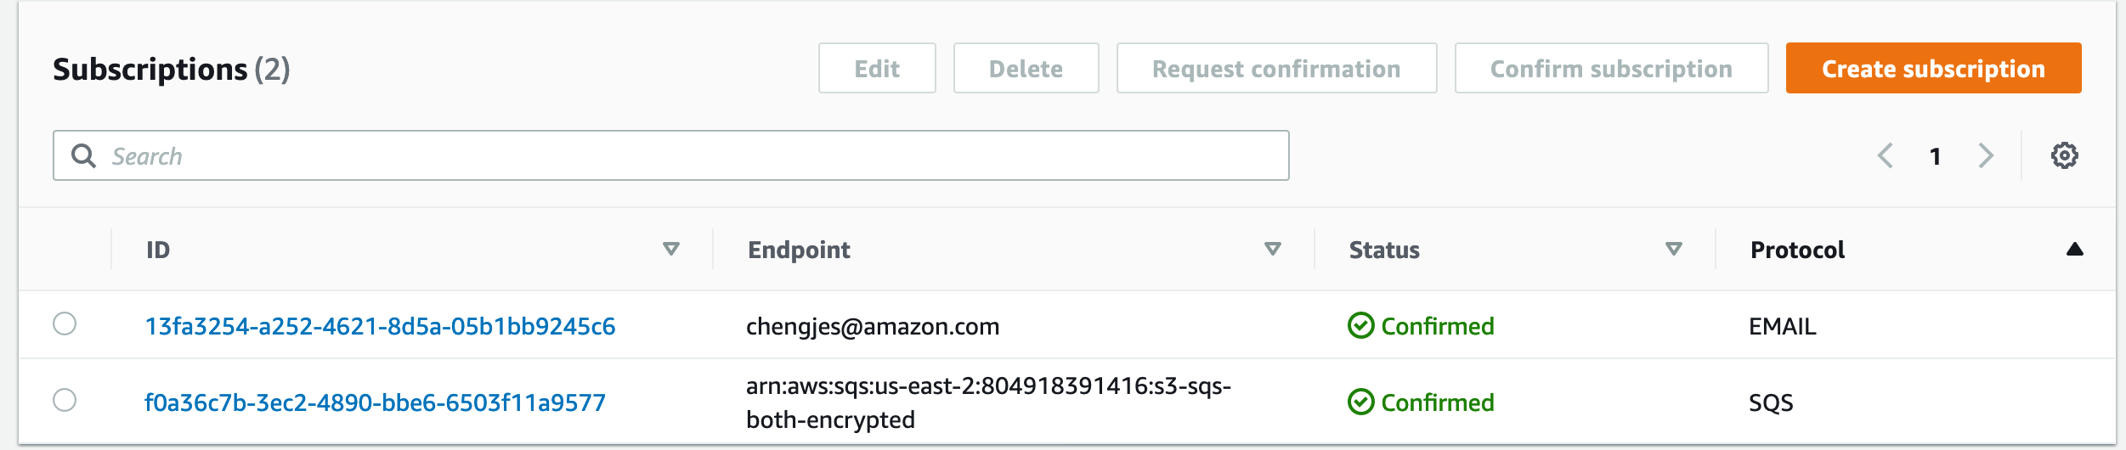Open subscription 13fa3254-a252-4621-8d5a-05b1bb9245c6 link
Screen dimensions: 2126x450
[380, 326]
